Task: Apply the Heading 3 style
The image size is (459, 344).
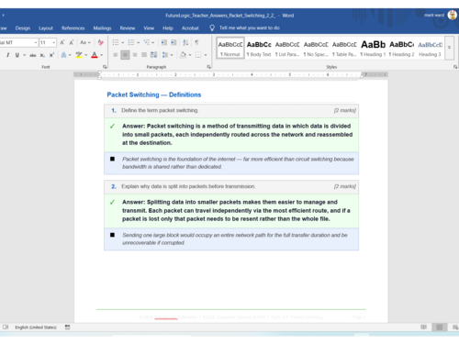Action: click(x=430, y=48)
